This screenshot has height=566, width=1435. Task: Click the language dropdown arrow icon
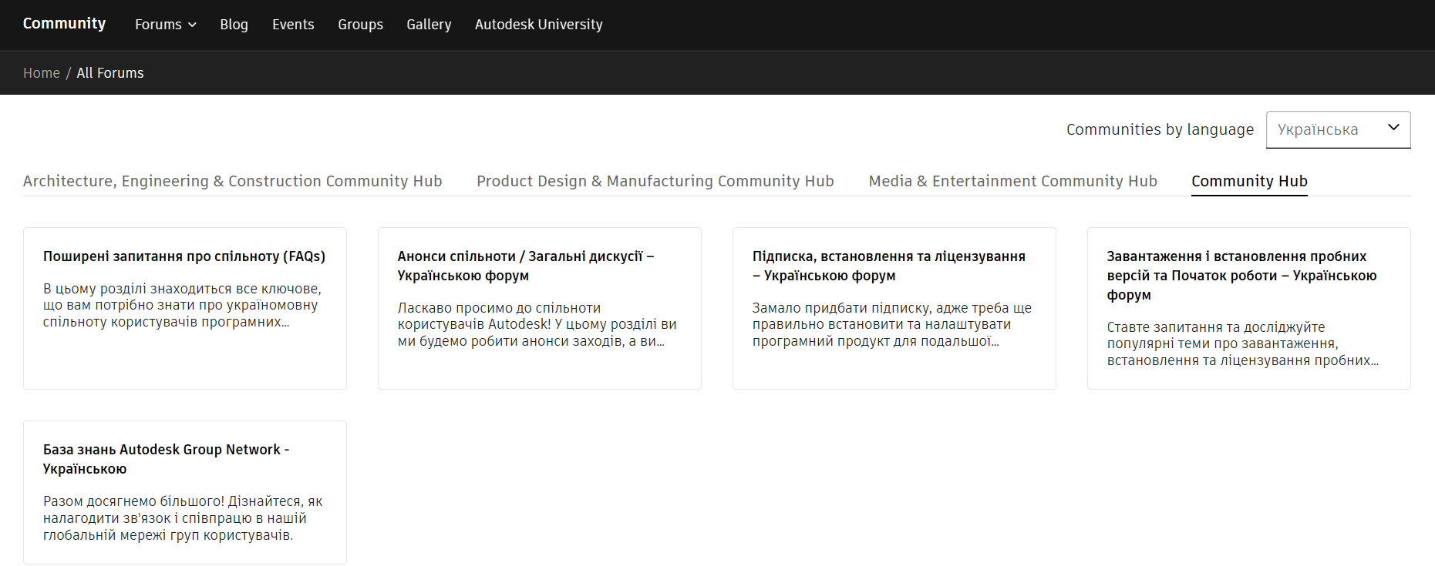[x=1393, y=128]
